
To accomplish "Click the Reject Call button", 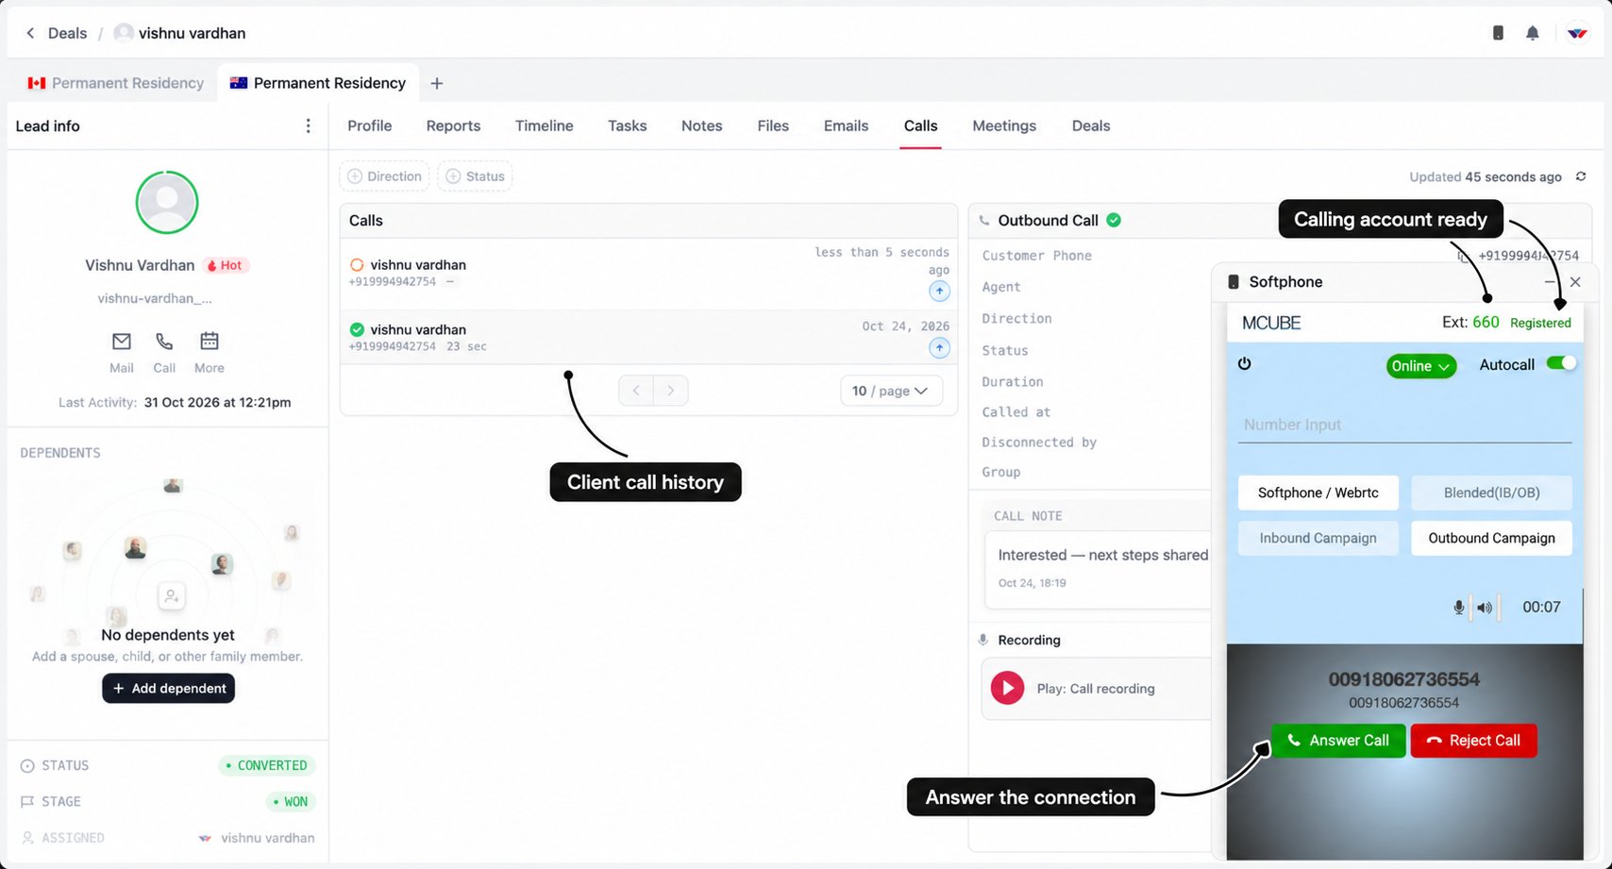I will coord(1473,741).
